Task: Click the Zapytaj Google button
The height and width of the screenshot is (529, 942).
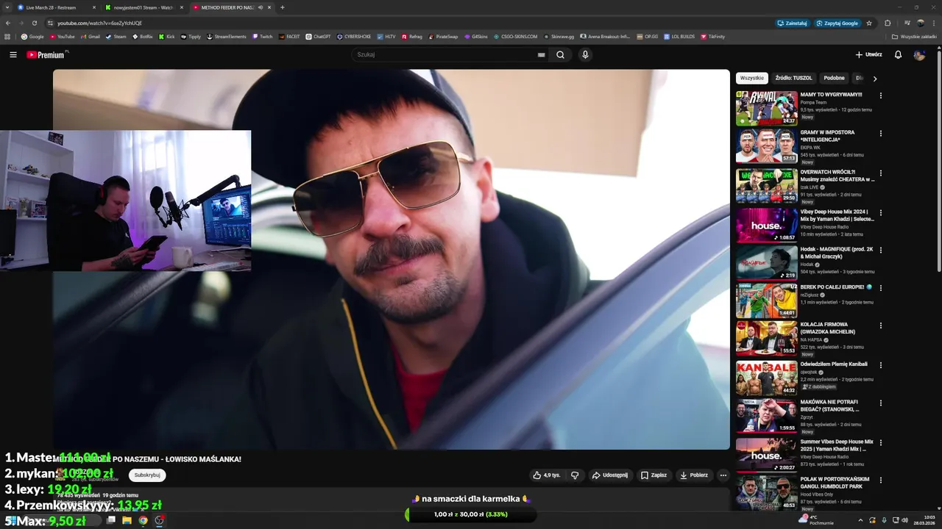Action: click(837, 23)
